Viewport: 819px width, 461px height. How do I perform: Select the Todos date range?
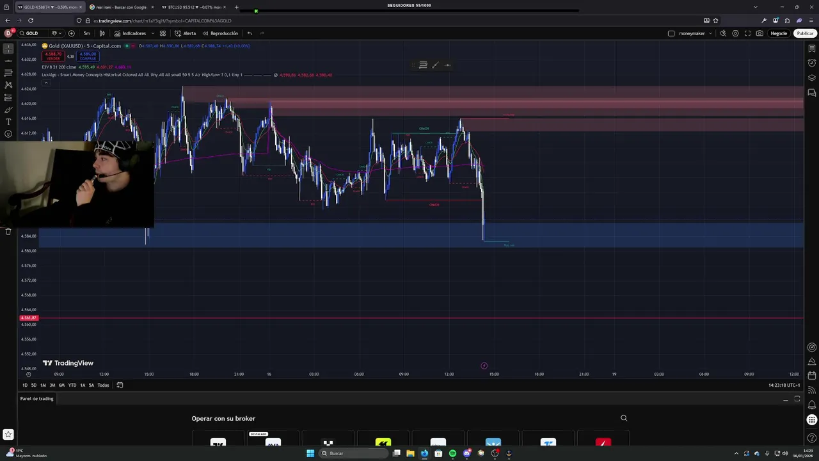pyautogui.click(x=103, y=385)
